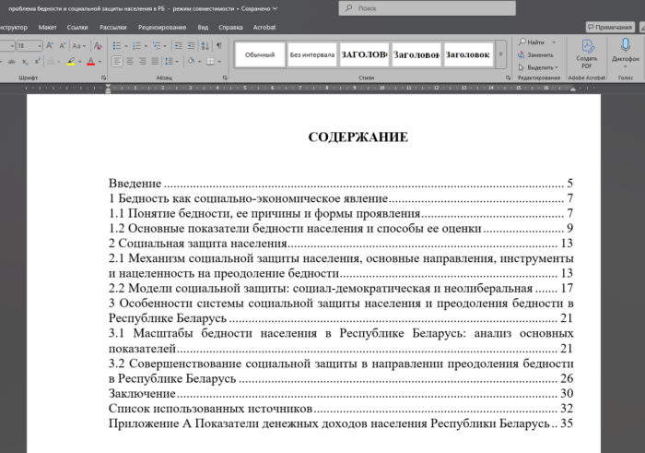Open text highlight color dropdown arrow
Image resolution: width=645 pixels, height=453 pixels.
[80, 62]
